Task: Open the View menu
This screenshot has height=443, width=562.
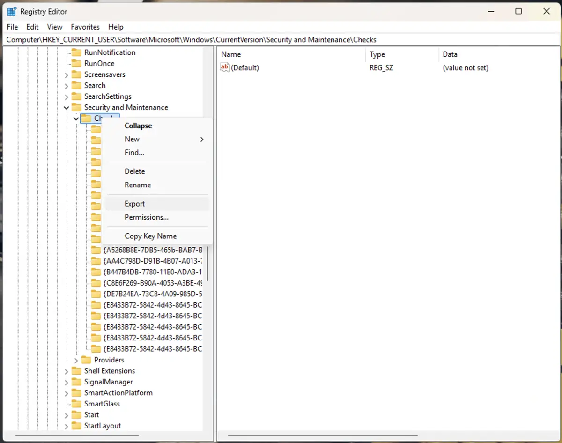Action: [x=55, y=27]
